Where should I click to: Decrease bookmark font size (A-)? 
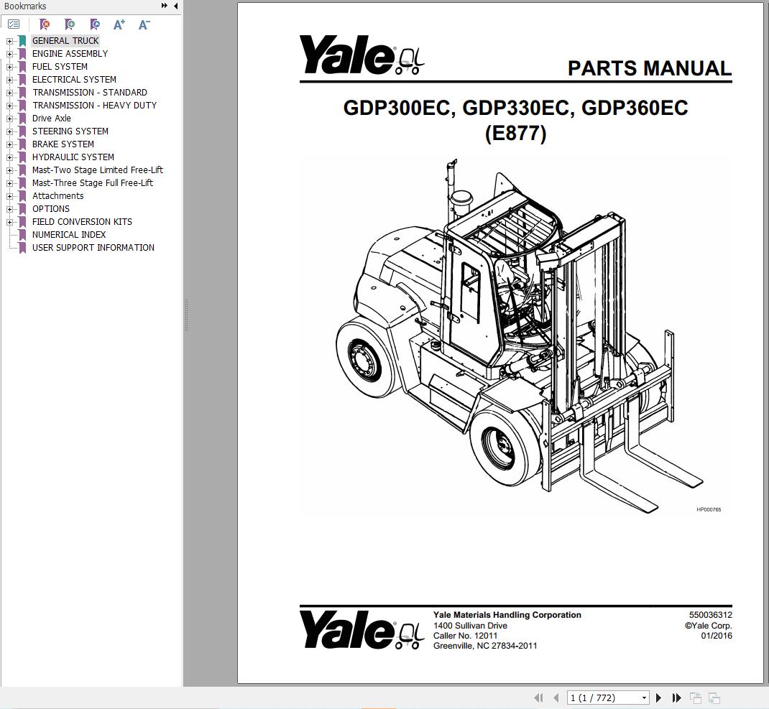pos(144,24)
